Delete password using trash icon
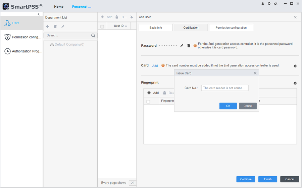 tap(189, 45)
